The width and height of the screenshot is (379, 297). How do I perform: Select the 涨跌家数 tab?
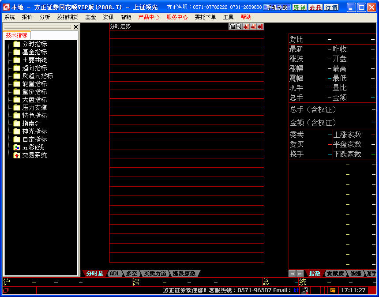pyautogui.click(x=184, y=274)
